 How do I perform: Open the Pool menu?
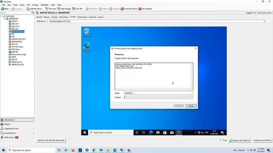[15, 5]
